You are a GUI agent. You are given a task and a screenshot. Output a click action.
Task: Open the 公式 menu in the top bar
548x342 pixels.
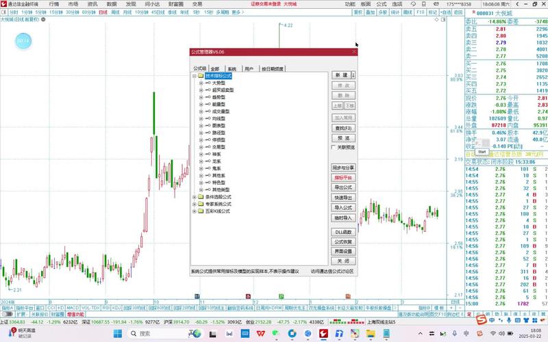coord(382,4)
